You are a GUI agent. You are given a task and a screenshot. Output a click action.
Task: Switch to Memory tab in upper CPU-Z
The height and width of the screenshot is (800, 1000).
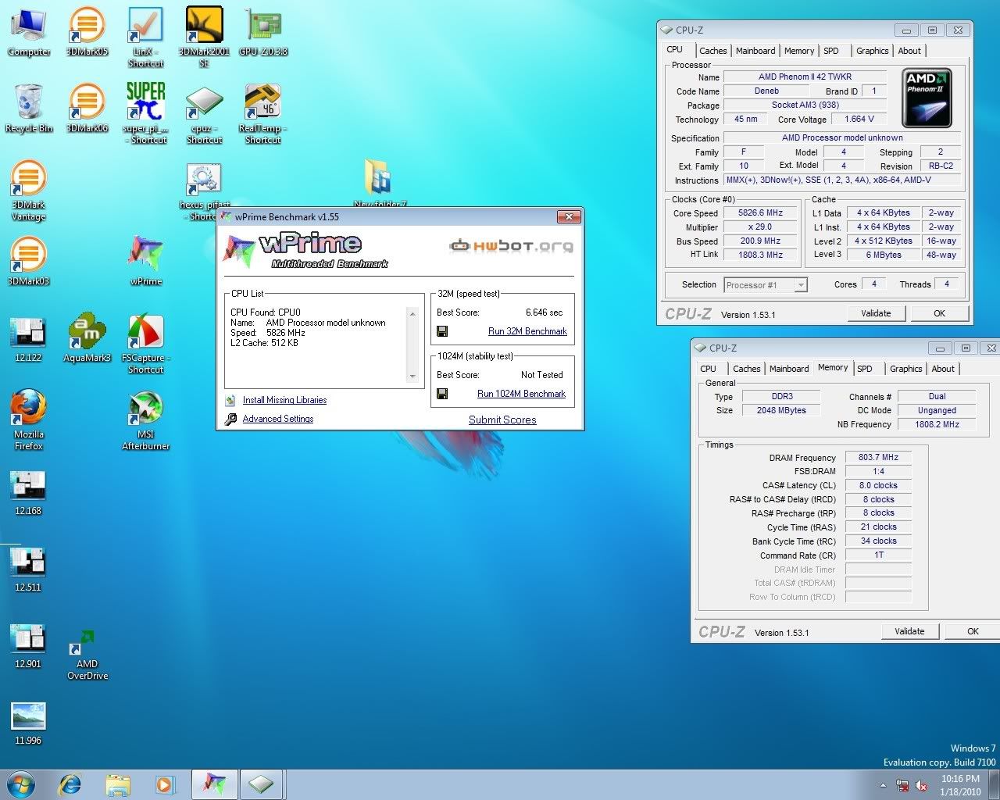tap(799, 51)
